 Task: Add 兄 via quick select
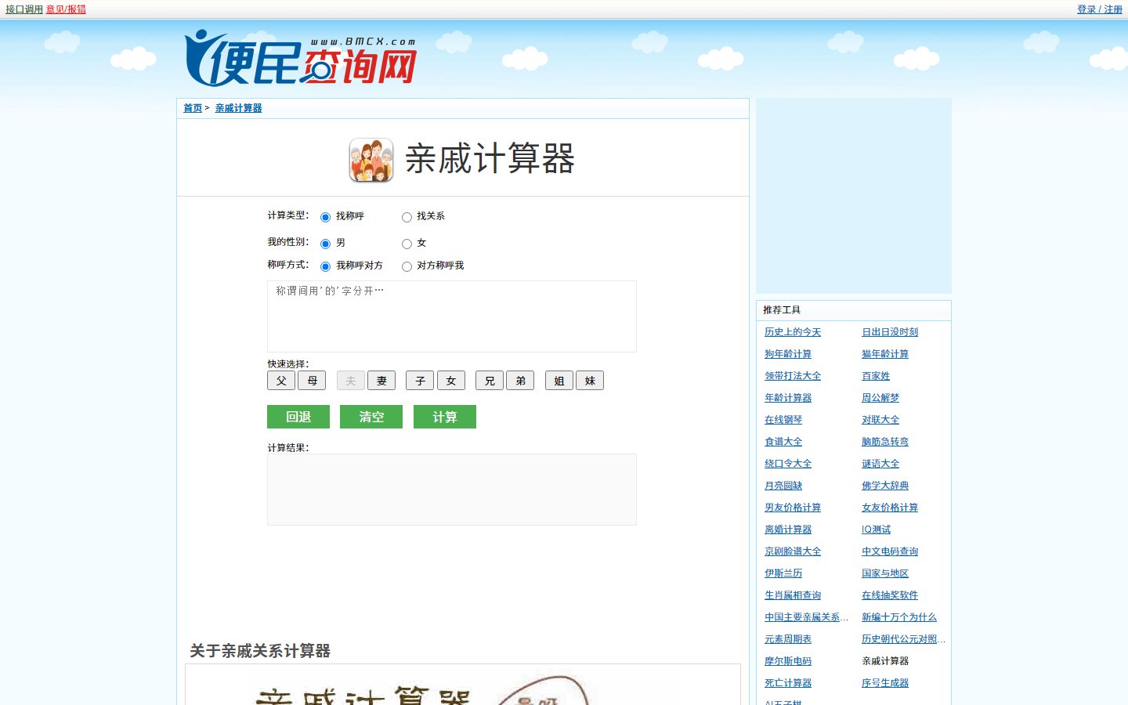(x=490, y=381)
